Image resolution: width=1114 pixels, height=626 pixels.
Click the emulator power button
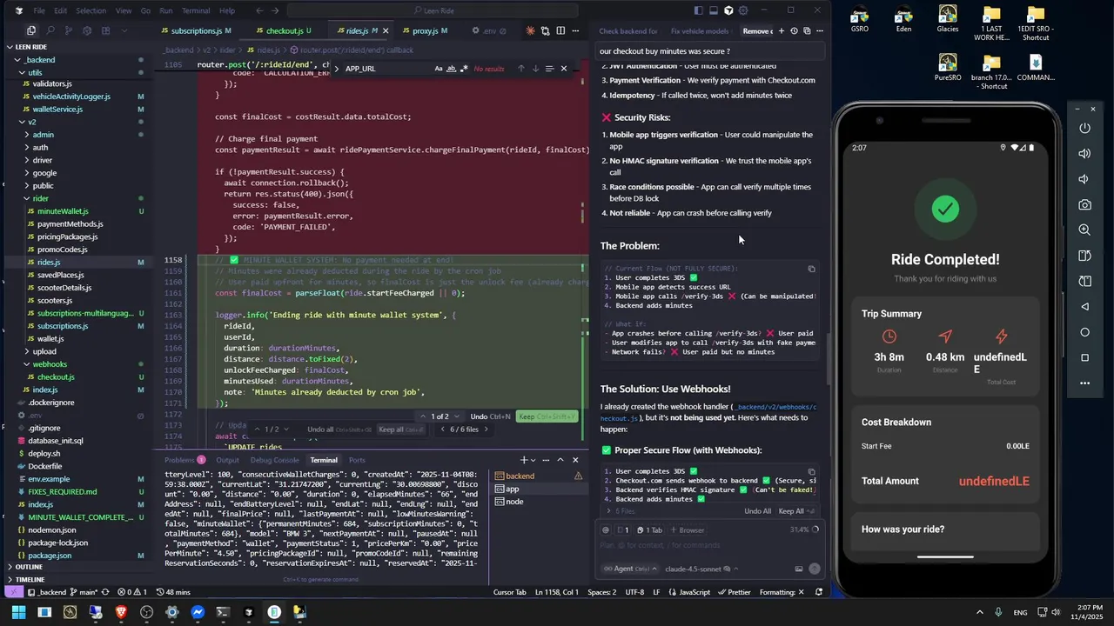(1084, 128)
